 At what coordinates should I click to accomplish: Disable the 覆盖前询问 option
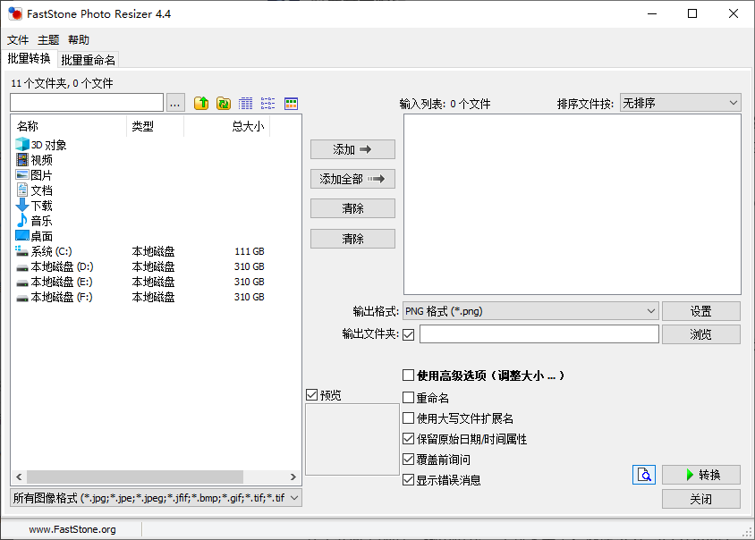point(408,459)
